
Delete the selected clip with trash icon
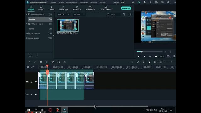[x=41, y=62]
